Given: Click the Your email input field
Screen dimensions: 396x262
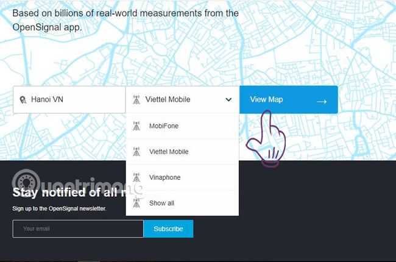Looking at the screenshot, I should coord(78,228).
